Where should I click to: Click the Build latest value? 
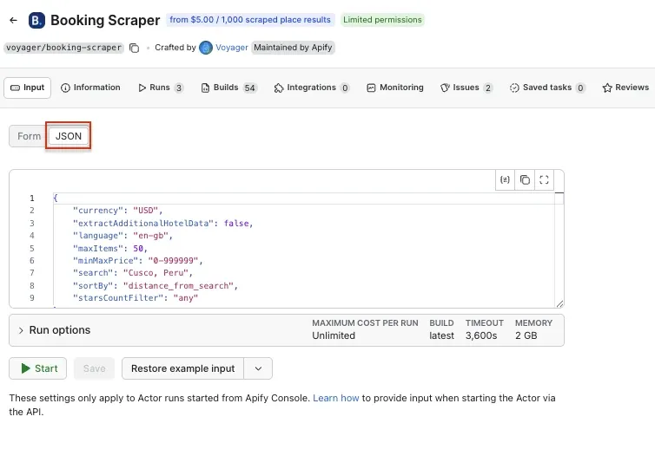[441, 335]
